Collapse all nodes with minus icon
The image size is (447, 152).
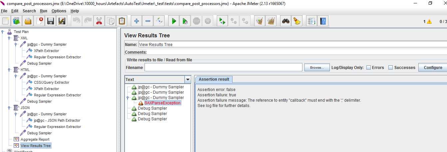point(148,21)
